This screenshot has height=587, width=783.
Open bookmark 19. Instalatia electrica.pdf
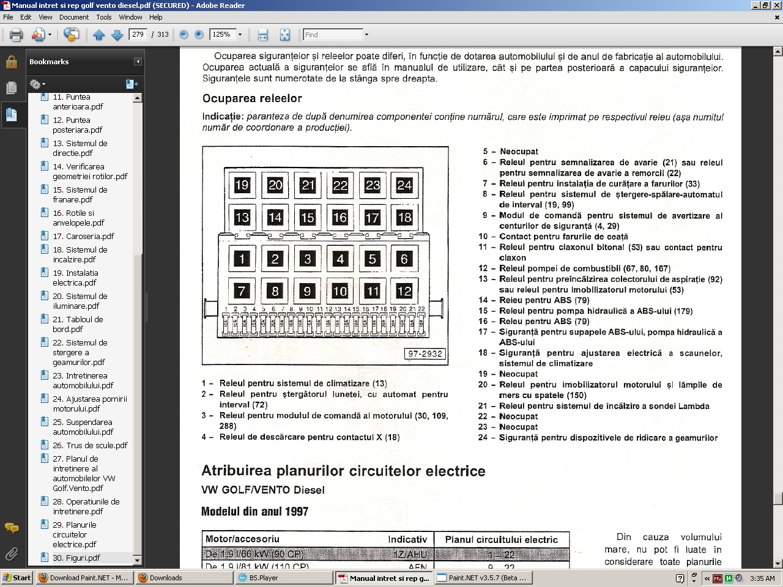tap(75, 278)
